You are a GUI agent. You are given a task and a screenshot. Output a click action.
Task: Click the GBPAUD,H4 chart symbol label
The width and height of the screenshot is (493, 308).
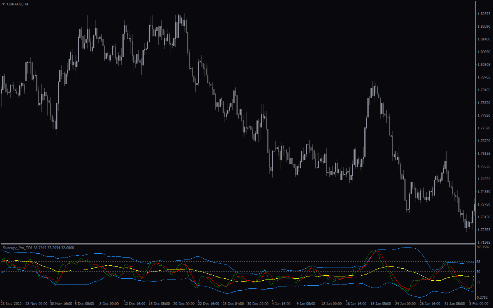tap(17, 4)
